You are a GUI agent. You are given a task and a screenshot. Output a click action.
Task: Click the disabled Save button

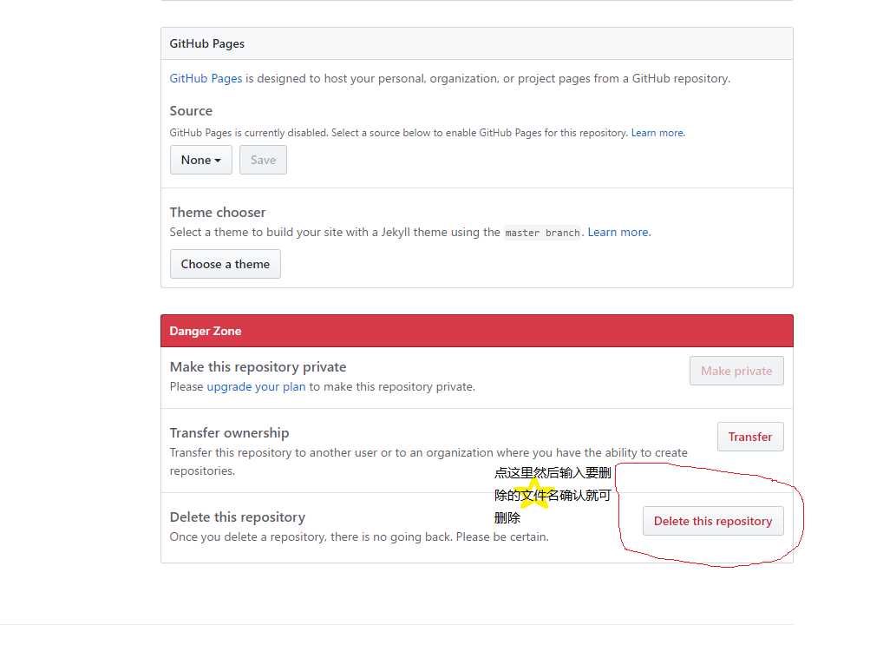(263, 160)
